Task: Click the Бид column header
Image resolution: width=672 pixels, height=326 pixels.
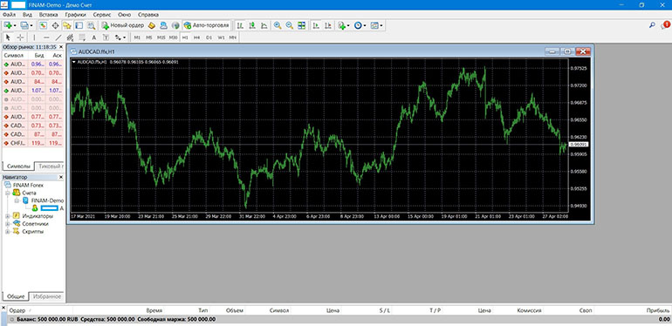Action: [x=39, y=55]
